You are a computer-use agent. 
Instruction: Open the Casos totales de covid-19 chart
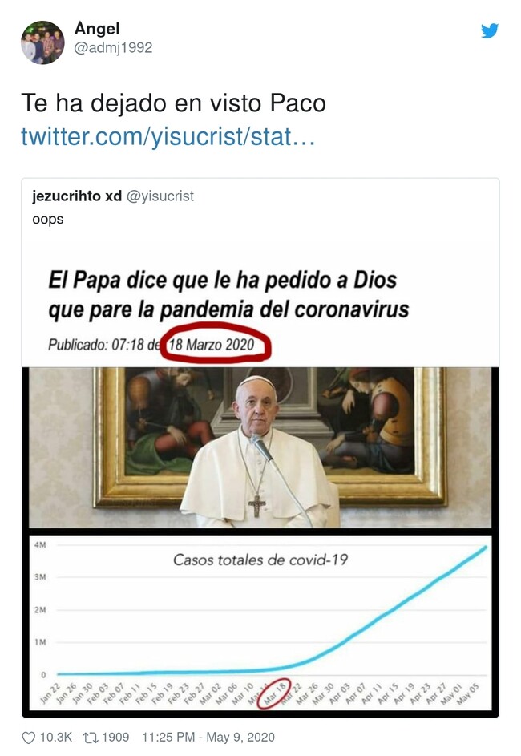[260, 622]
